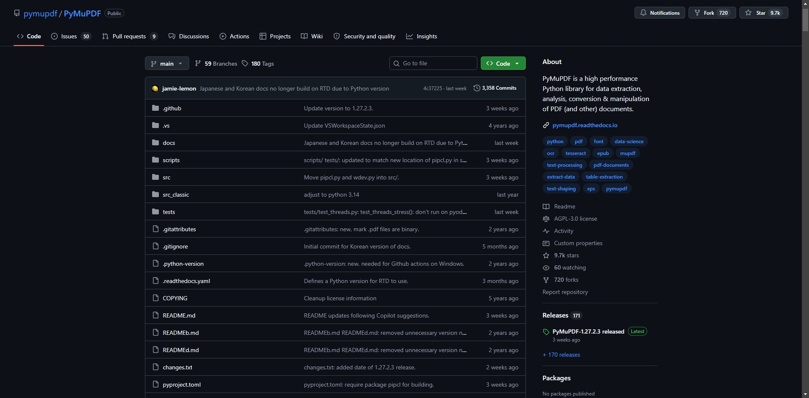The image size is (809, 398).
Task: Open the 'PyMuPDF-1.27.2.3 released' release
Action: [588, 331]
